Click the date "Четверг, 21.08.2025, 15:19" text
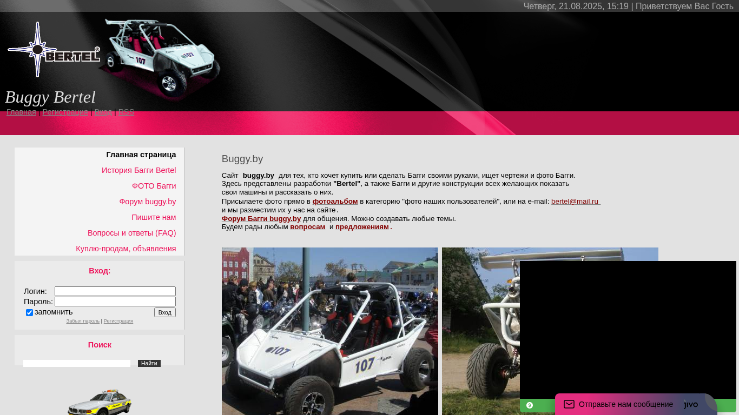739x415 pixels. [576, 6]
